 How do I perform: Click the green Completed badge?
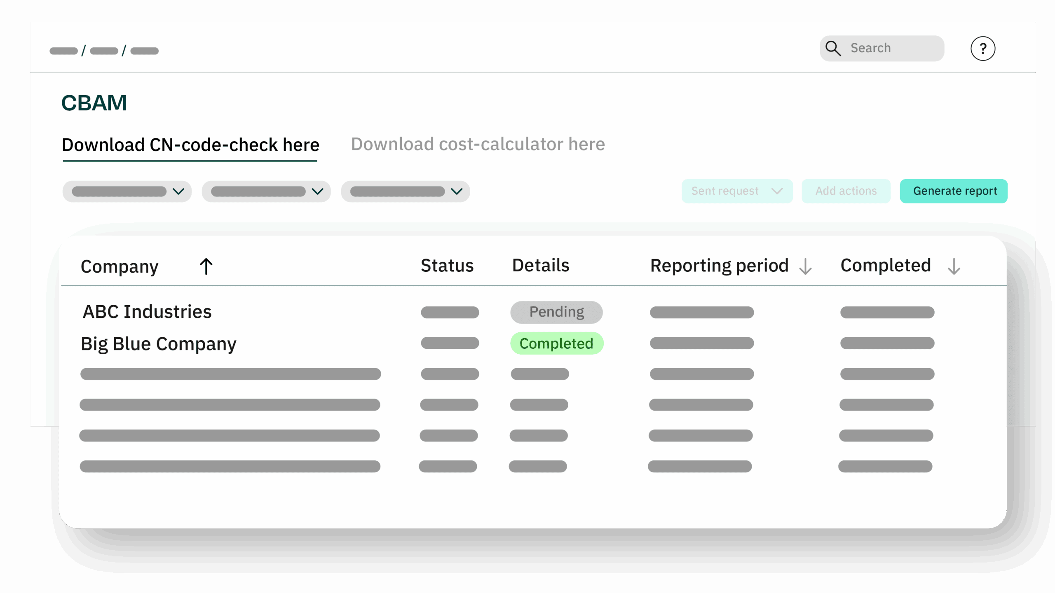[x=556, y=343]
